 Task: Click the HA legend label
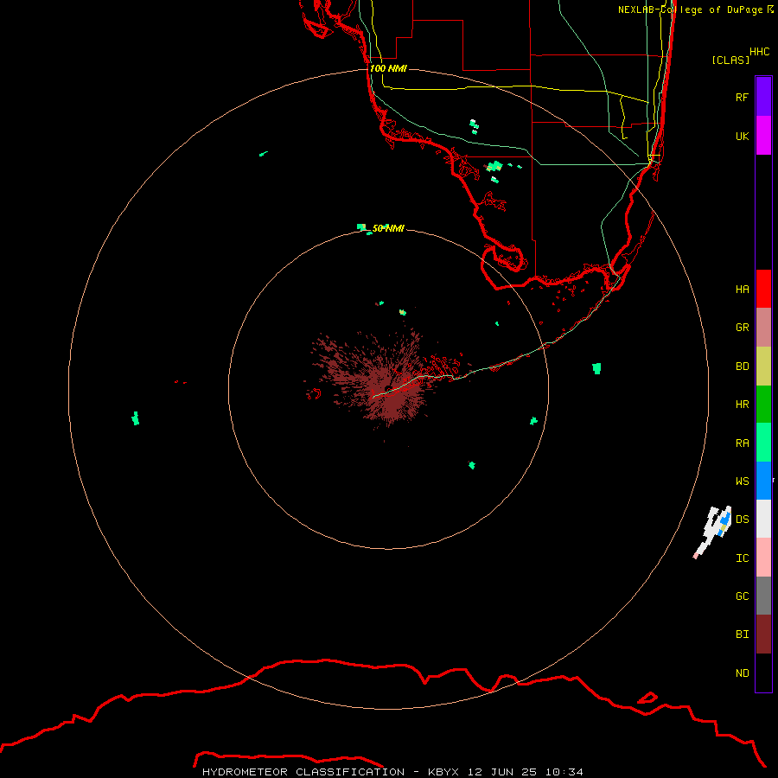[x=743, y=290]
